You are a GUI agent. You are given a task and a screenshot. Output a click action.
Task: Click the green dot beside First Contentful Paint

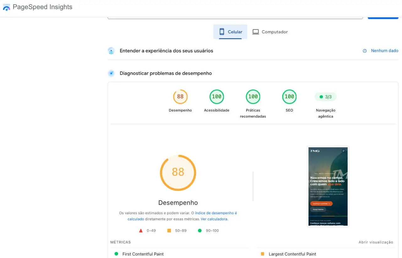(x=116, y=254)
